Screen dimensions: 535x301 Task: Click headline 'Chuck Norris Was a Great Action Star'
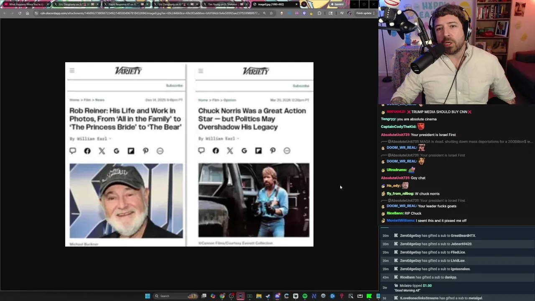coord(252,119)
